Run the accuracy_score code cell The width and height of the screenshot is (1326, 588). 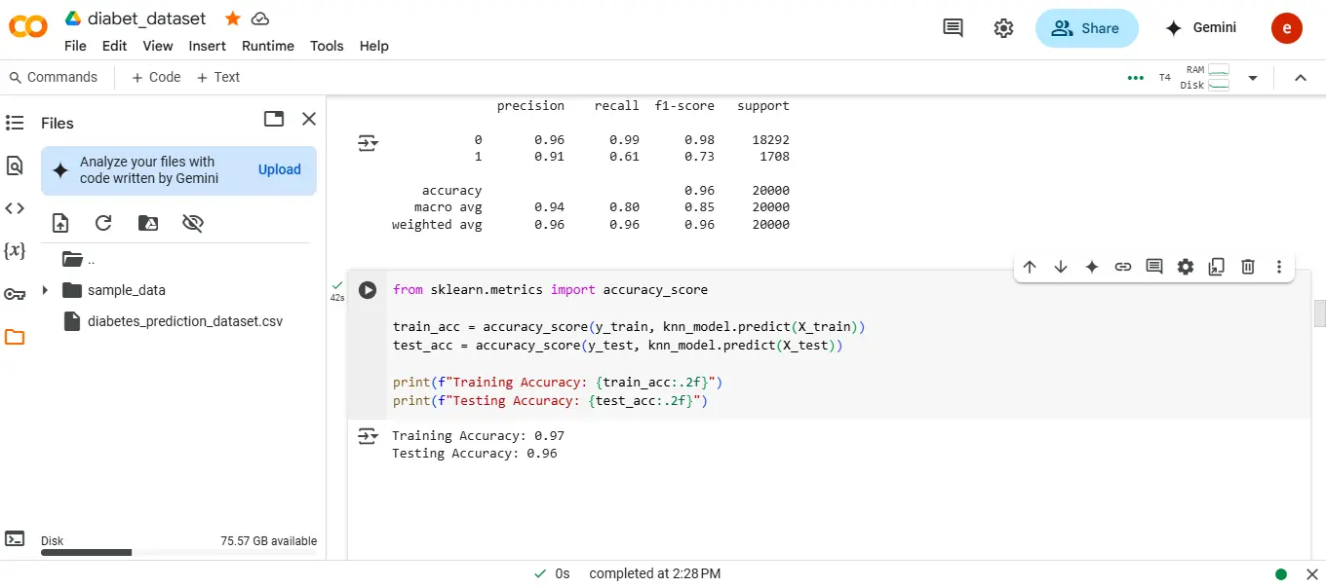(368, 290)
